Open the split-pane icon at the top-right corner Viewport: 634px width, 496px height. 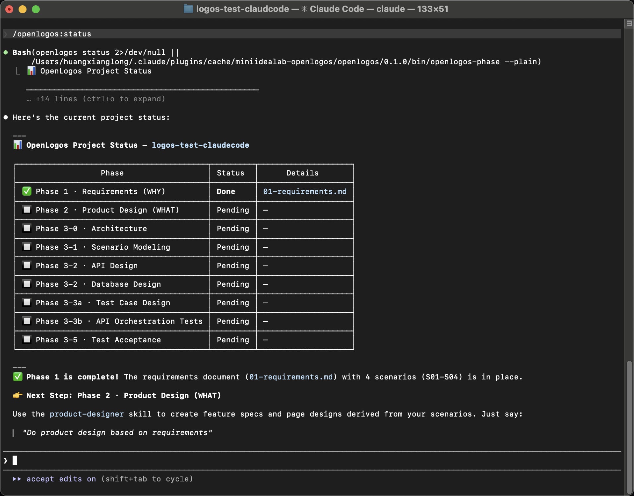coord(629,23)
